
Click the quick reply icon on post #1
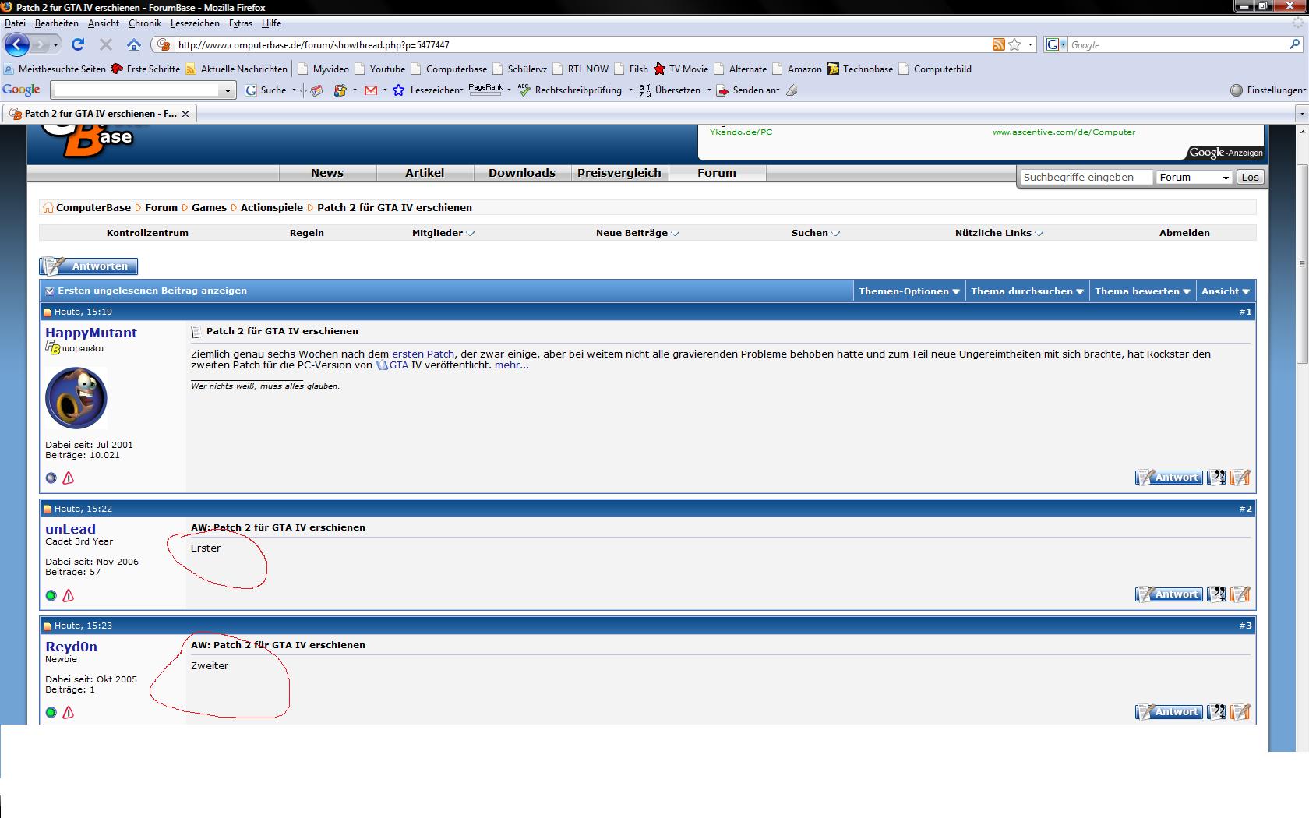click(x=1240, y=478)
